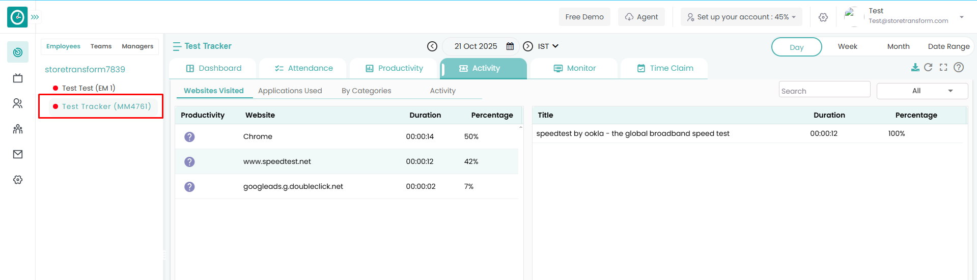Open the mail sidebar icon
Viewport: 977px width, 280px height.
[18, 154]
